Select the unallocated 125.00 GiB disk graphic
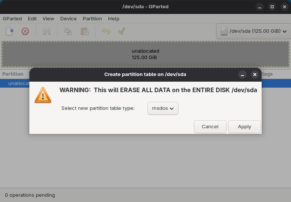291x202 pixels. click(145, 54)
